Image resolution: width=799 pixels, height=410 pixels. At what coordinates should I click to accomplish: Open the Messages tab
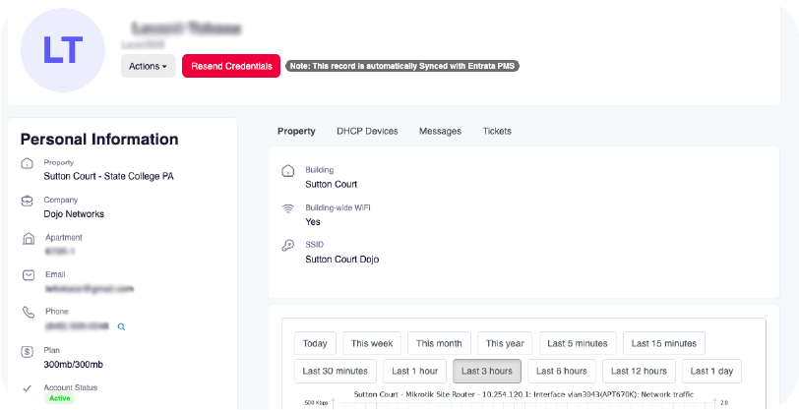440,131
